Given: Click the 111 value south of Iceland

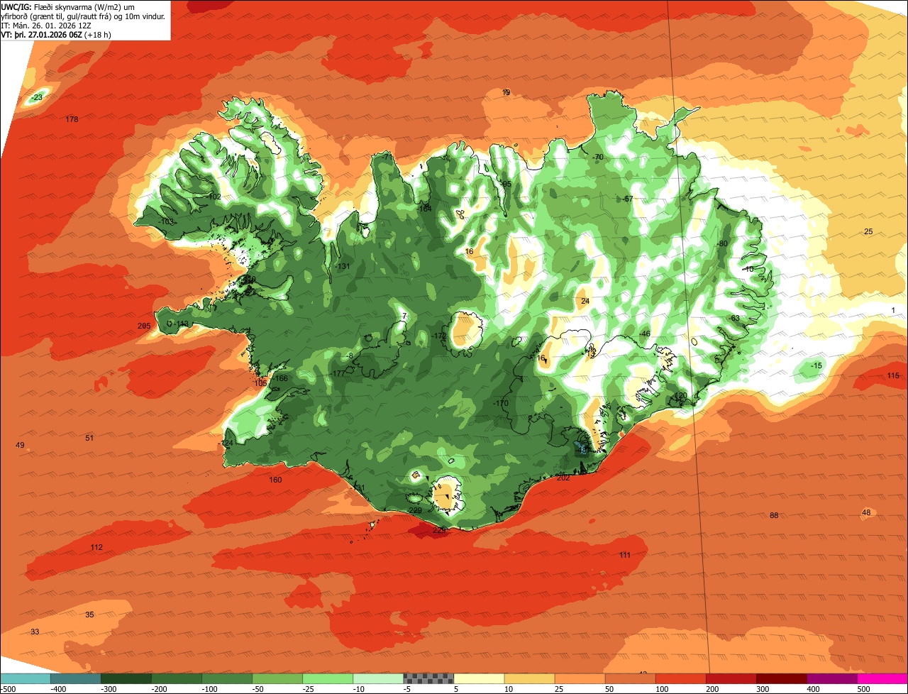Looking at the screenshot, I should (x=625, y=556).
